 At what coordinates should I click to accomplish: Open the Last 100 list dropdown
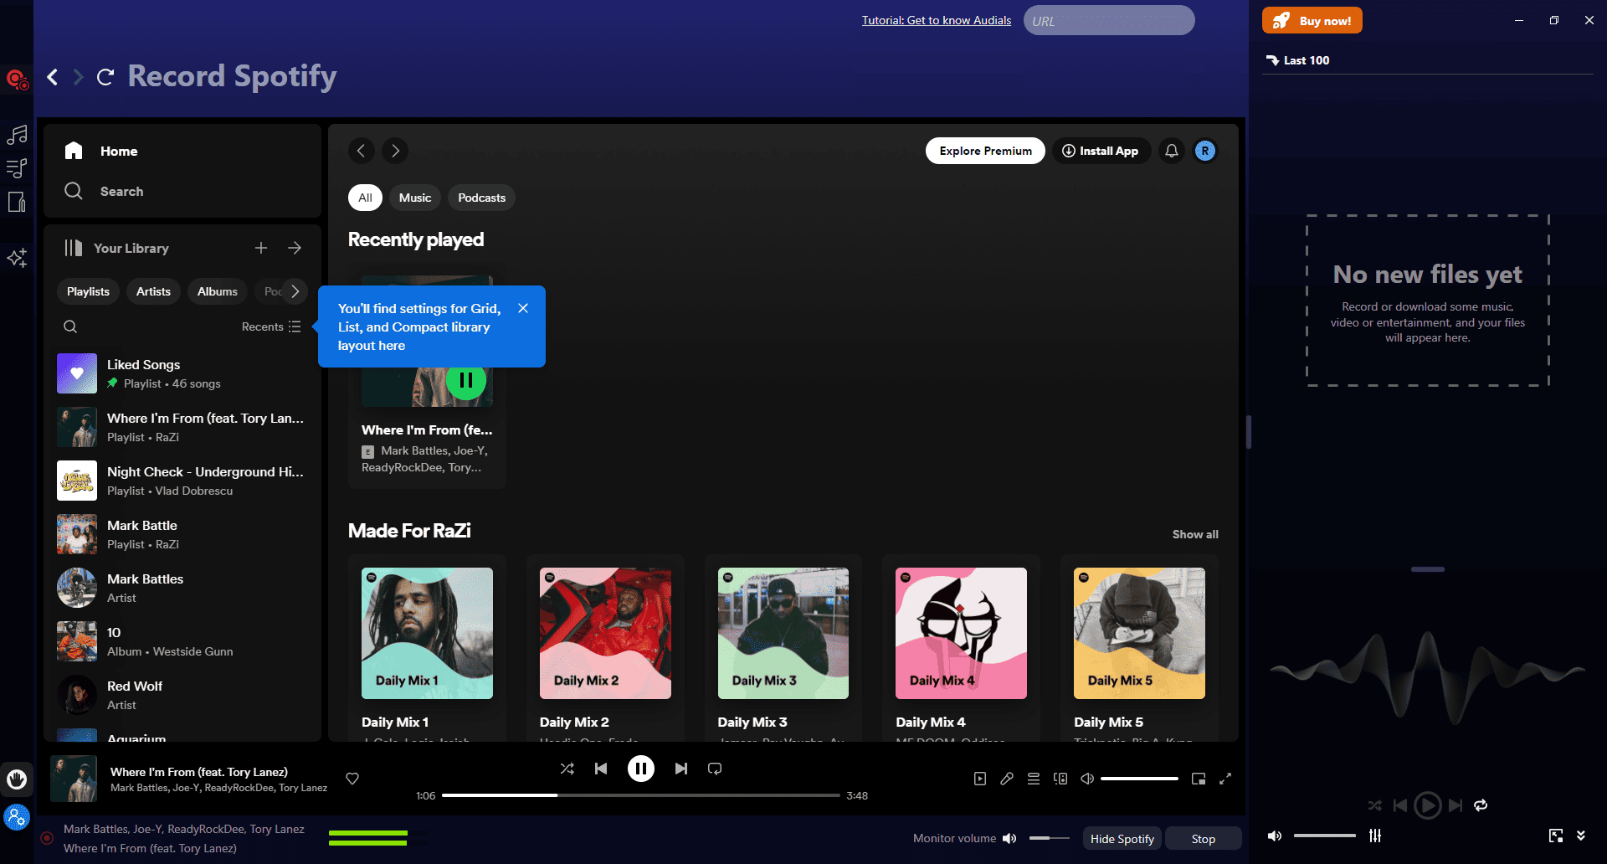1298,60
